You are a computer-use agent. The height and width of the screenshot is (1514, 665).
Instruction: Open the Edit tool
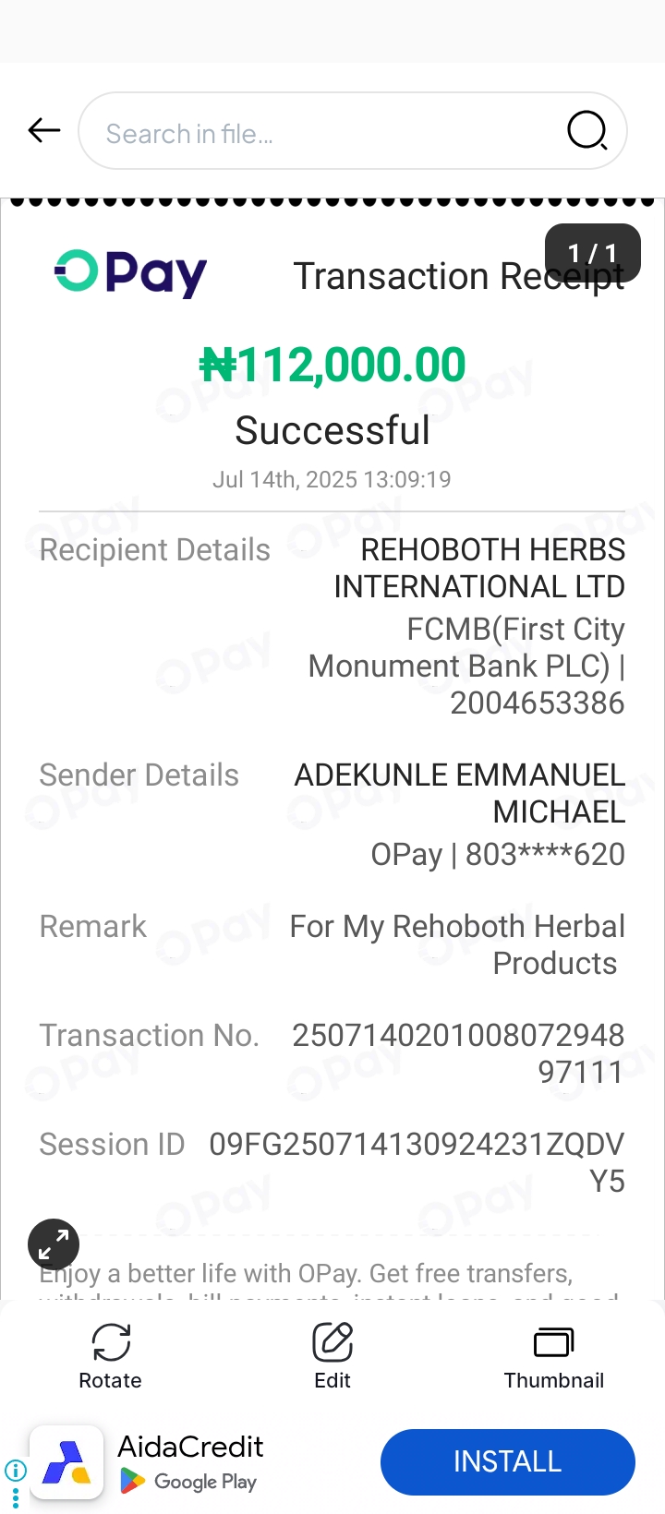click(x=332, y=1355)
